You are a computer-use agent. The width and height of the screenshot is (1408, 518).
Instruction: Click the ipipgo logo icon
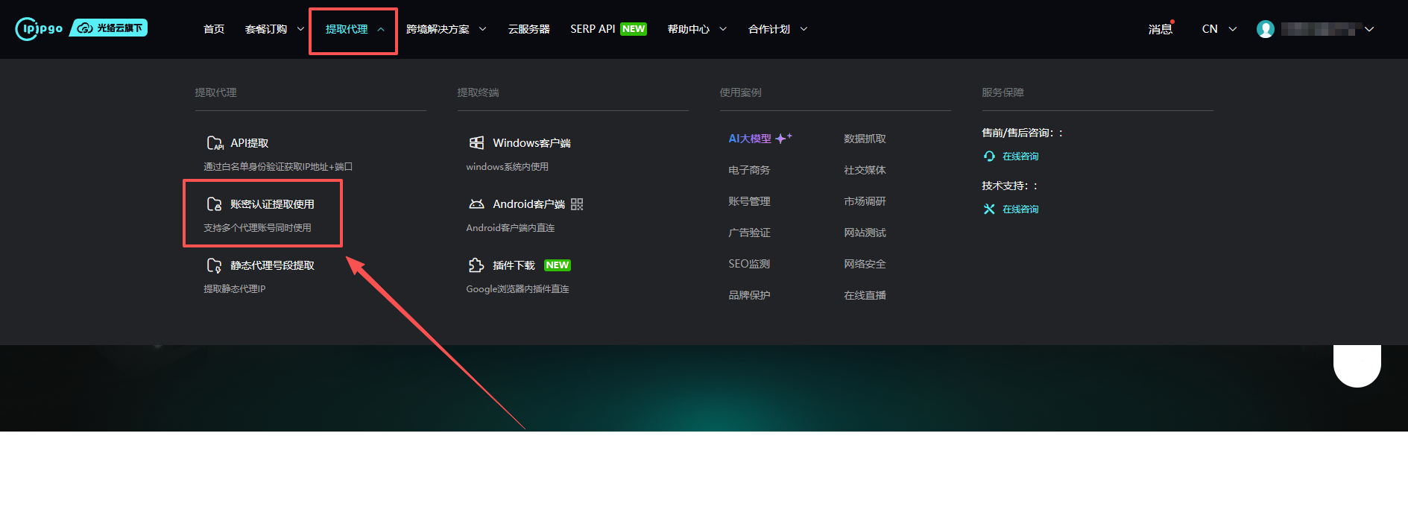(x=39, y=28)
